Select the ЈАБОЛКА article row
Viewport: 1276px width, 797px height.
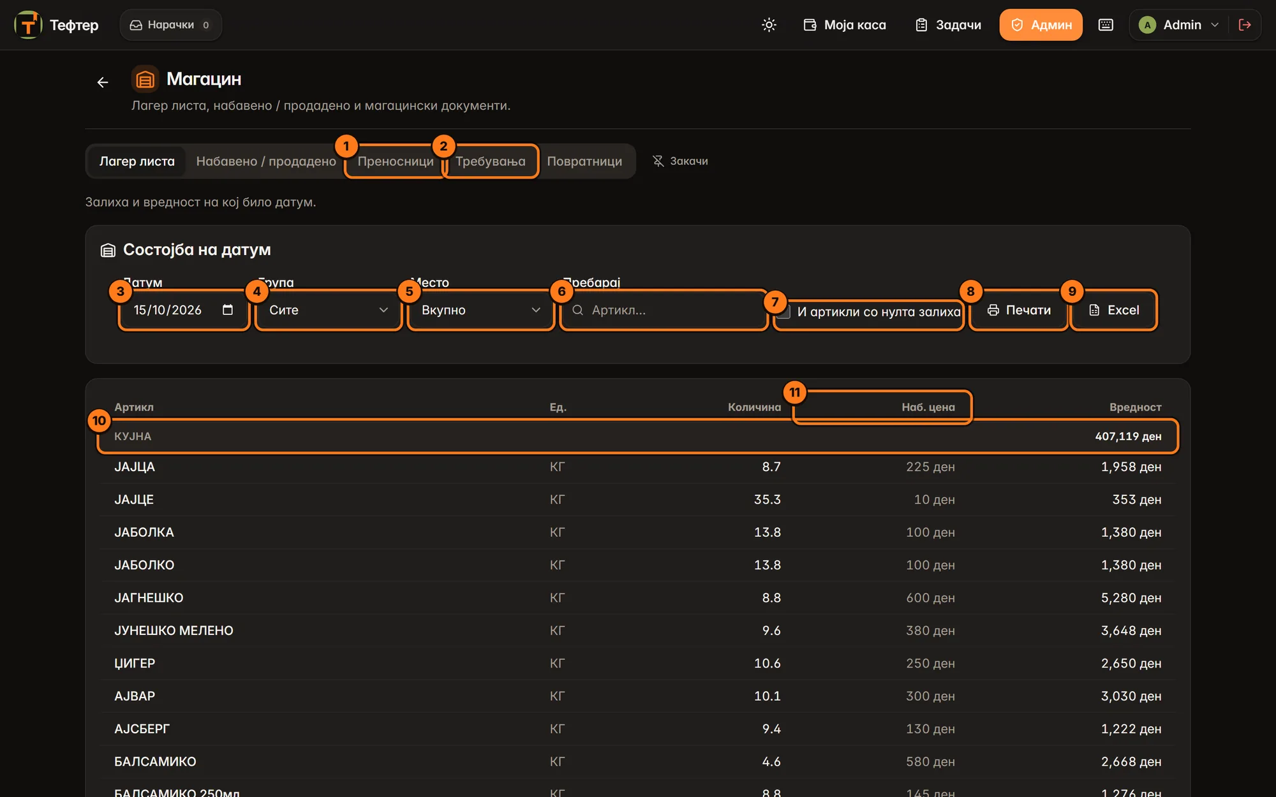click(x=637, y=532)
